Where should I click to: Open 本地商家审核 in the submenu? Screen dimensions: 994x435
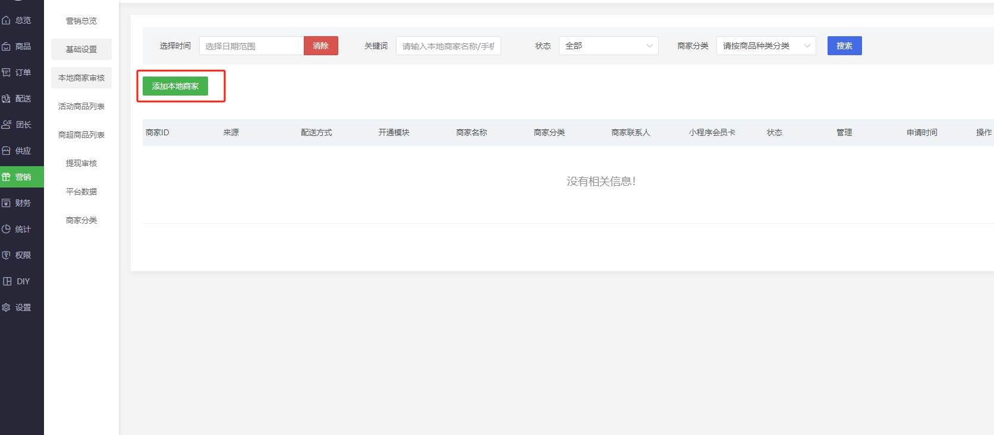pyautogui.click(x=81, y=78)
